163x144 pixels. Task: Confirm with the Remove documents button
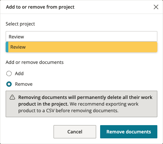coord(129,132)
